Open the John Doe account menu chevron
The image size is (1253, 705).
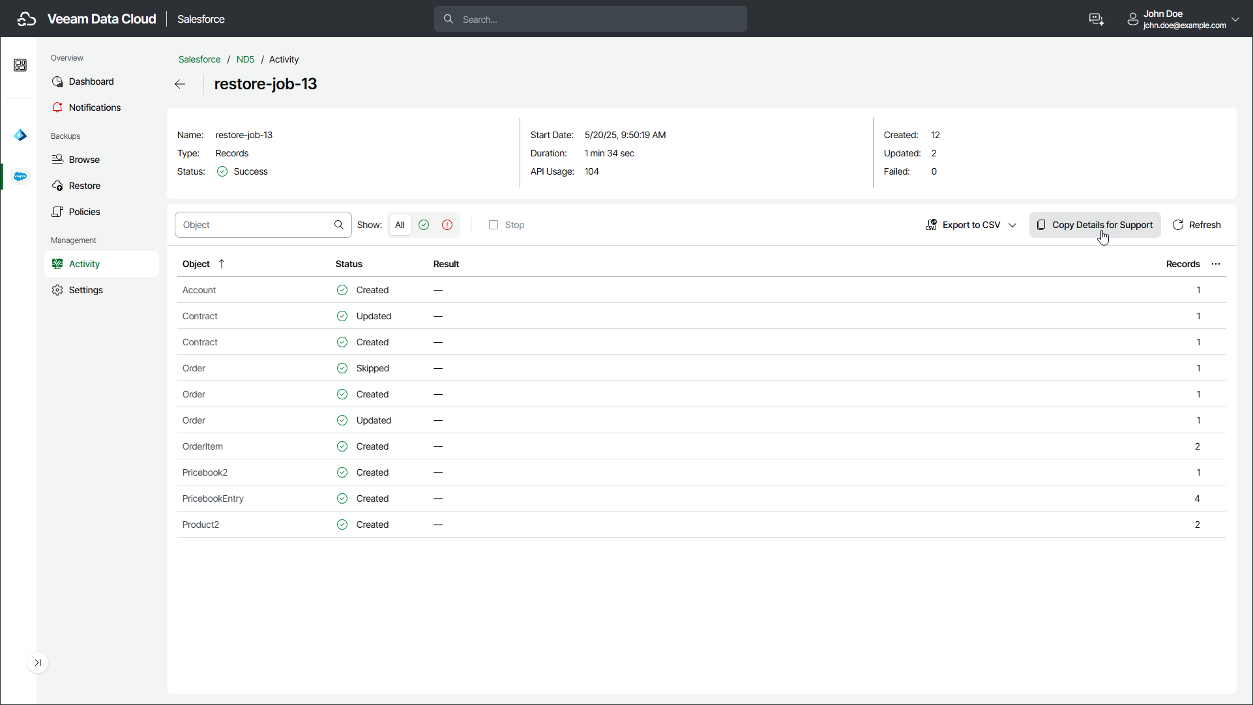pos(1235,20)
